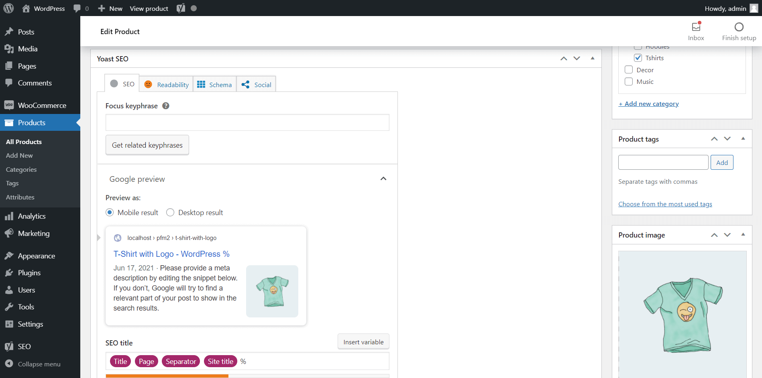Viewport: 762px width, 378px height.
Task: Open WooCommerce menu
Action: coord(40,105)
